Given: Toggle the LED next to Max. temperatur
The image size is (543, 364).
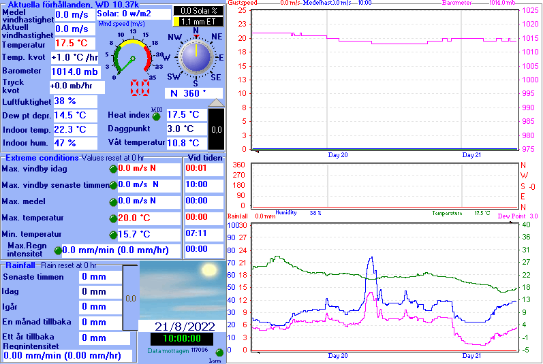Looking at the screenshot, I should pyautogui.click(x=113, y=218).
